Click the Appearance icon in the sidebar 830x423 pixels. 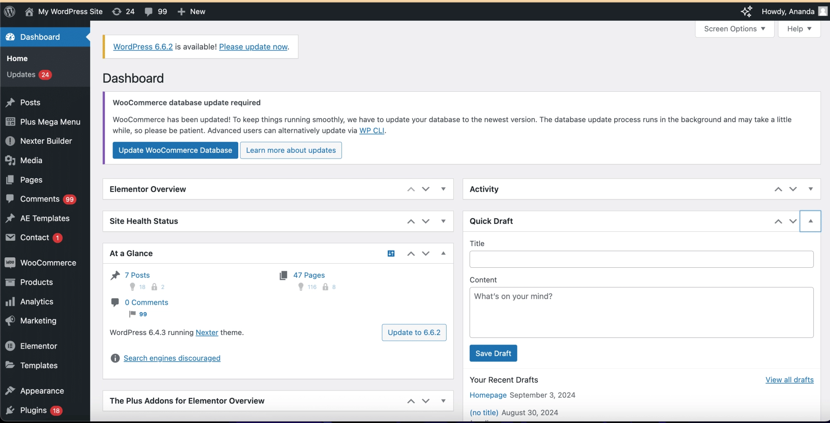pyautogui.click(x=10, y=391)
